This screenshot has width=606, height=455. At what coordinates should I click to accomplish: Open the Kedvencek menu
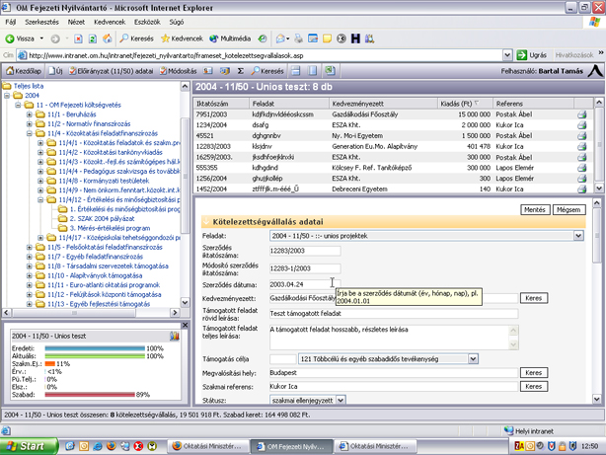[x=110, y=22]
